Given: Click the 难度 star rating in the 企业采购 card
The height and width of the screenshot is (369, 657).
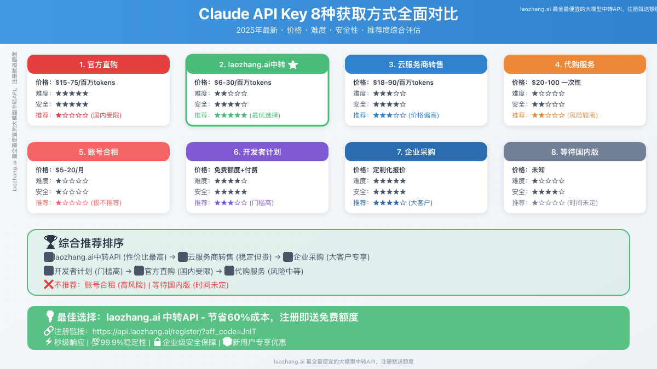Looking at the screenshot, I should click(389, 181).
